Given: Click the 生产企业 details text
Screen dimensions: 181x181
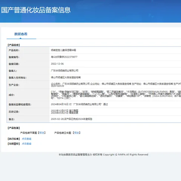Looking at the screenshot, I should point(116,85).
